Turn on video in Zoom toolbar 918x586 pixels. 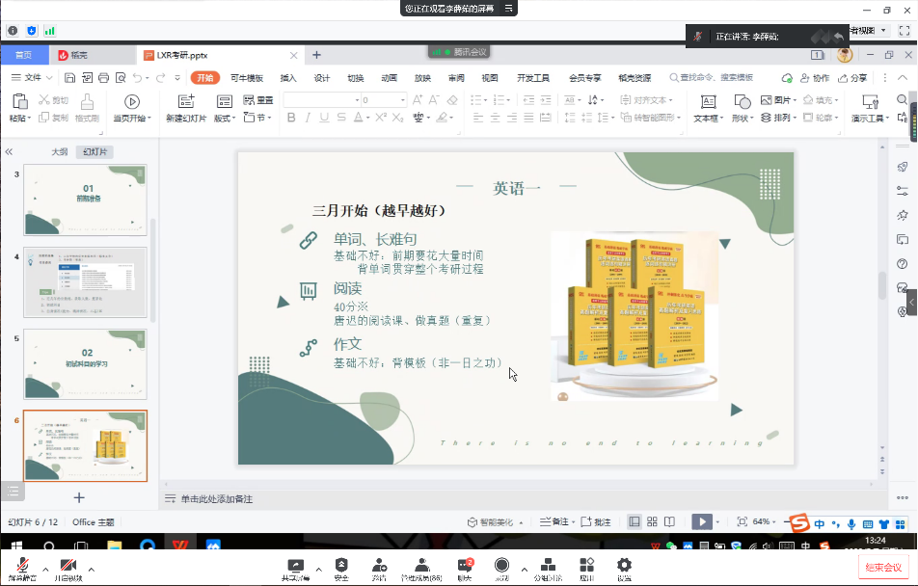(x=67, y=566)
